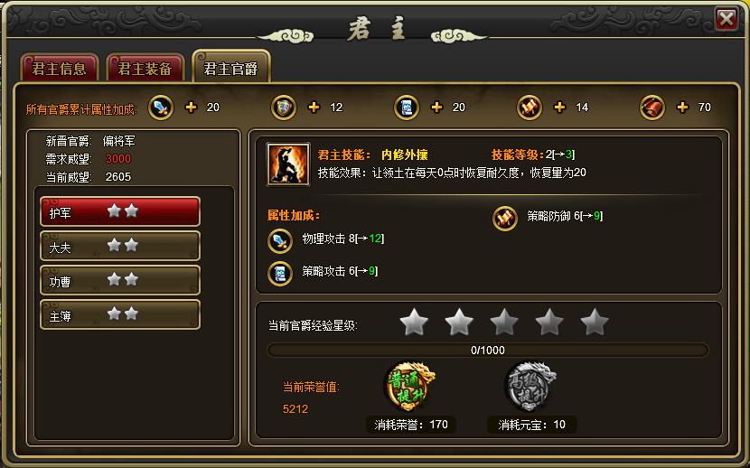The image size is (750, 468).
Task: Click the sword physical attack icon in top bar
Action: pyautogui.click(x=161, y=108)
